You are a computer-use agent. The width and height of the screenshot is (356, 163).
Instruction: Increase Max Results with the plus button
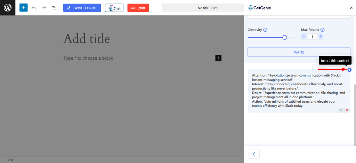point(321,36)
